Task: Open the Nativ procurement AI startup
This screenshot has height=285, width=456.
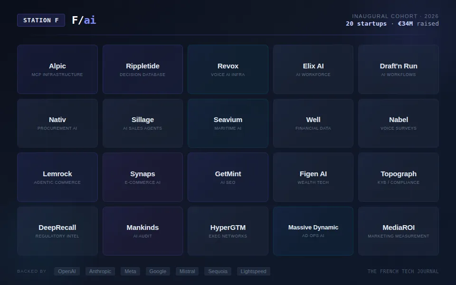Action: [57, 123]
